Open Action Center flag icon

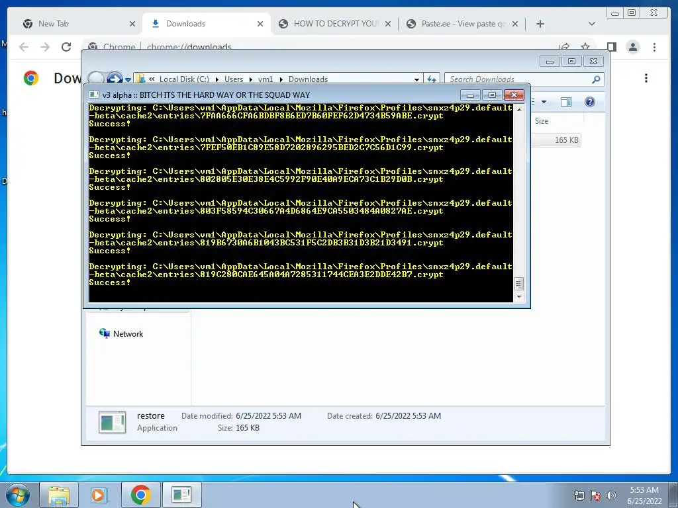pos(595,495)
